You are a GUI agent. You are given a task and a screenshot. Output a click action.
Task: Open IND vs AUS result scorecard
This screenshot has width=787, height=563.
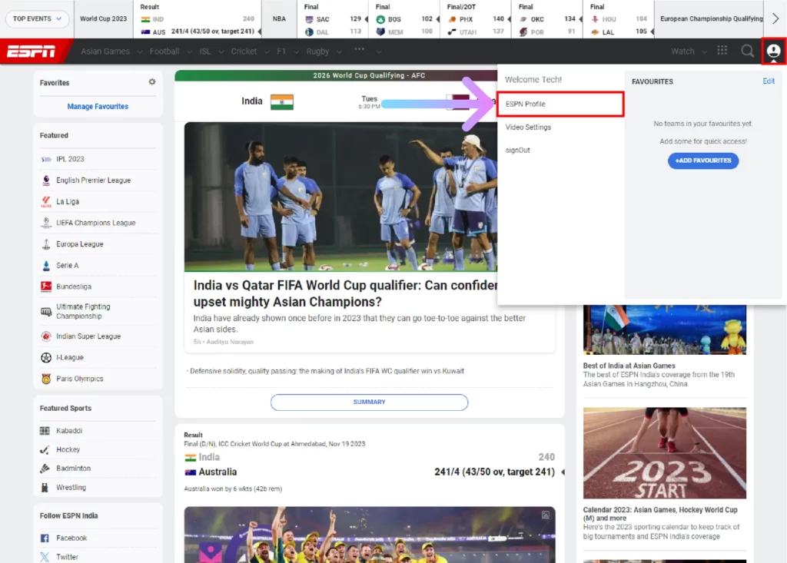click(198, 20)
